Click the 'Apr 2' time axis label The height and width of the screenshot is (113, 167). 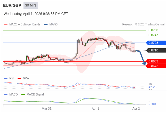point(136,108)
